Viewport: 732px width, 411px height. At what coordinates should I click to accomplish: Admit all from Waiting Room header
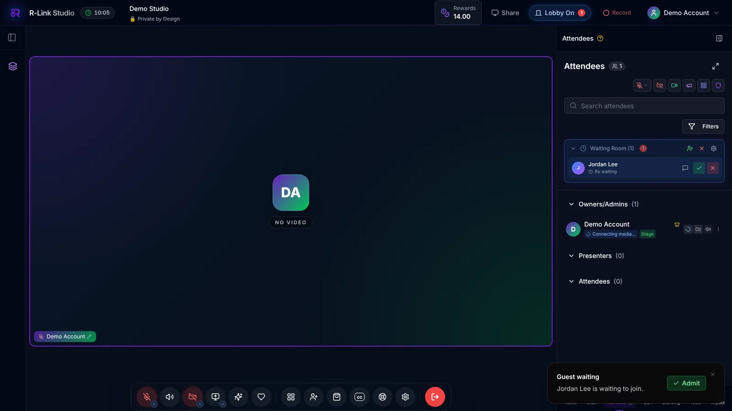click(690, 148)
